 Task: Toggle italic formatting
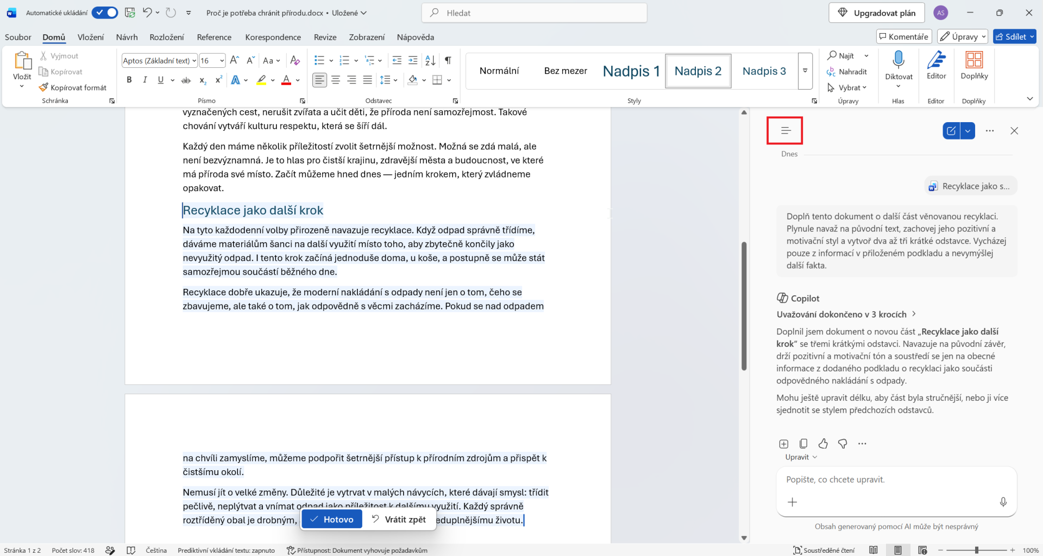pyautogui.click(x=144, y=80)
